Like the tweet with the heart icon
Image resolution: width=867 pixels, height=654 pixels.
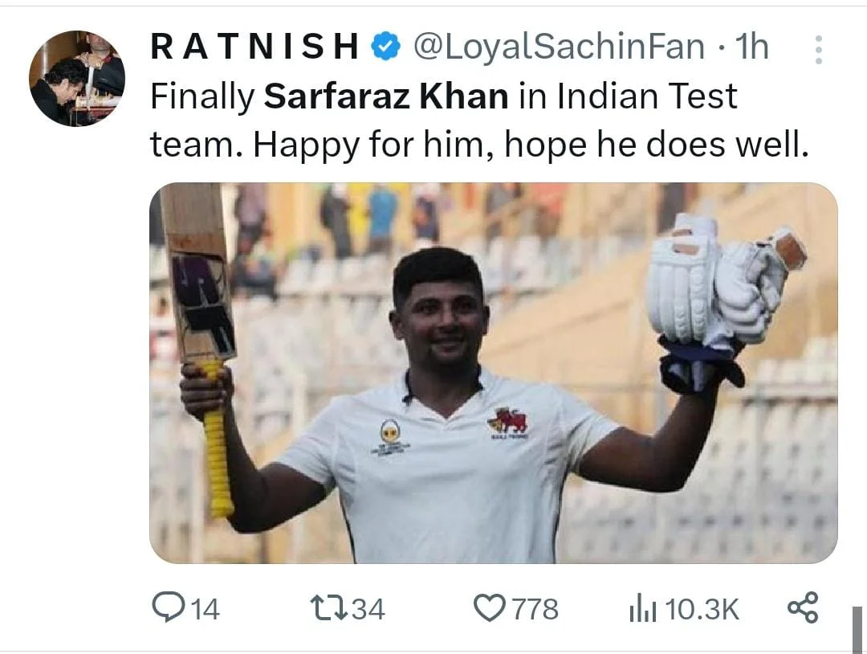pos(488,608)
